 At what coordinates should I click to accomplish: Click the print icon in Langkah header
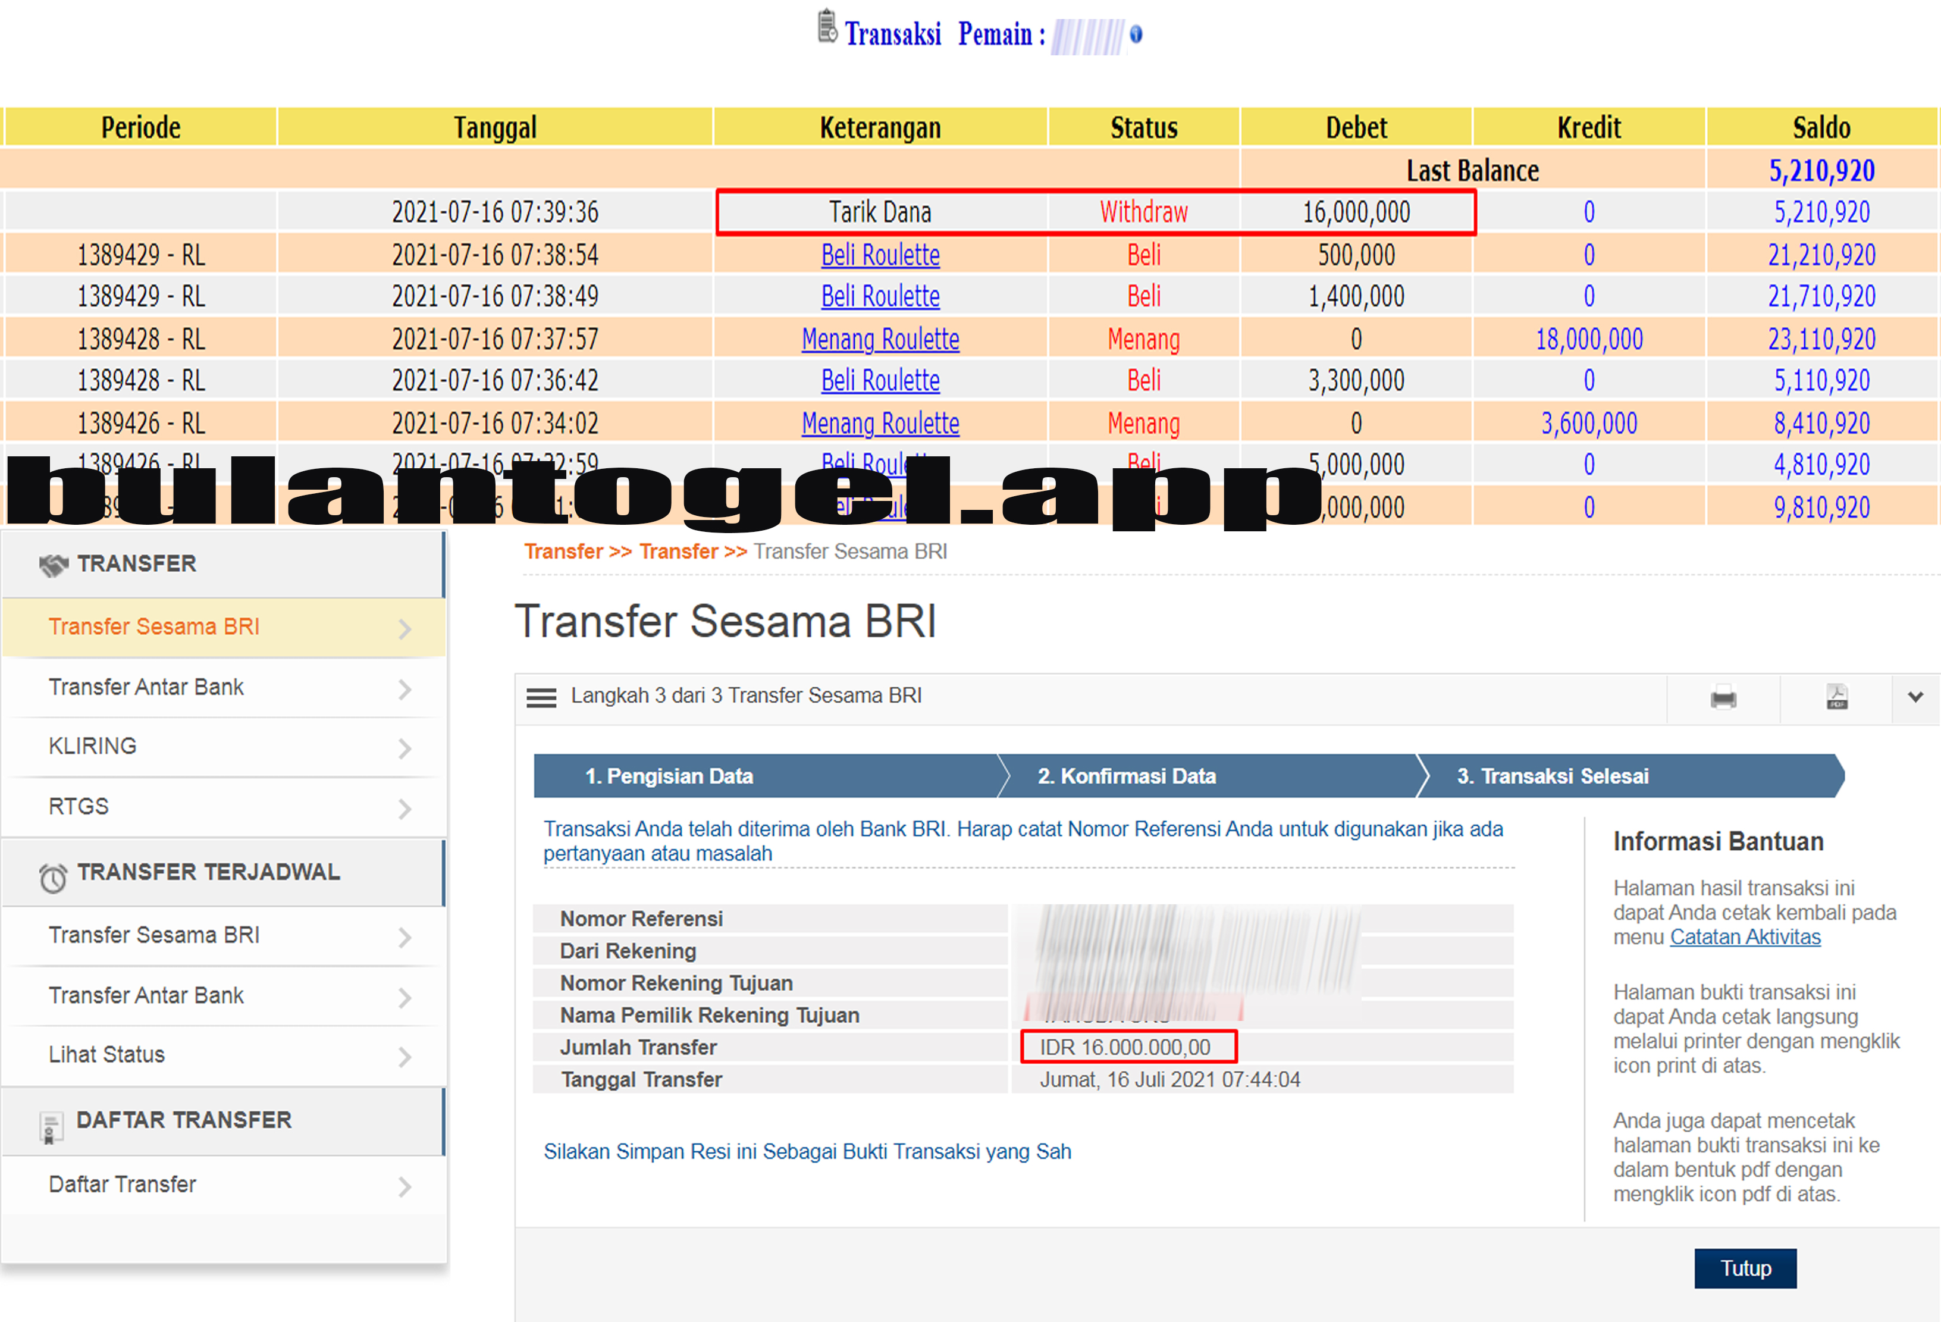(x=1723, y=697)
